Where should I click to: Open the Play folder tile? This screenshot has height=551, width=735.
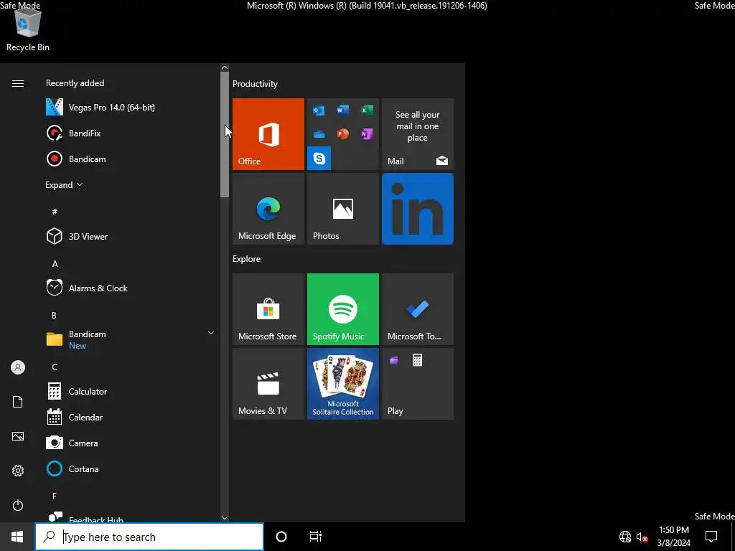pyautogui.click(x=418, y=384)
